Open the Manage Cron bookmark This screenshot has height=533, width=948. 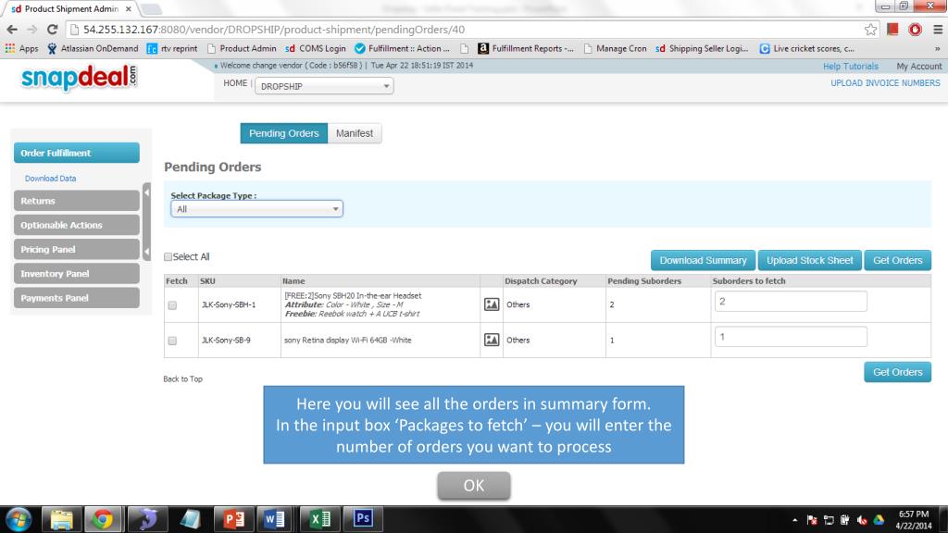click(615, 48)
